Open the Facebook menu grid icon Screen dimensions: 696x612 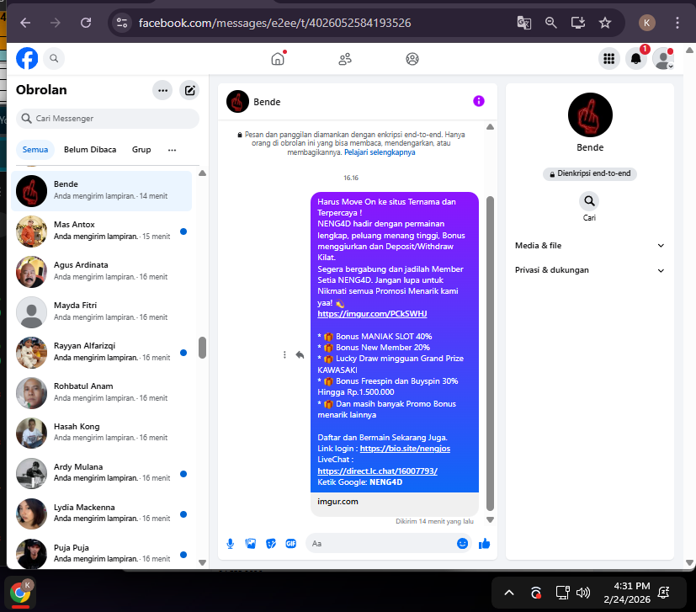609,59
